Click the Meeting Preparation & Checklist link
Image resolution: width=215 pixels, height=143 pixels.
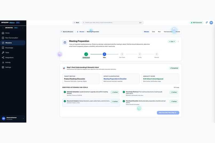115,79
